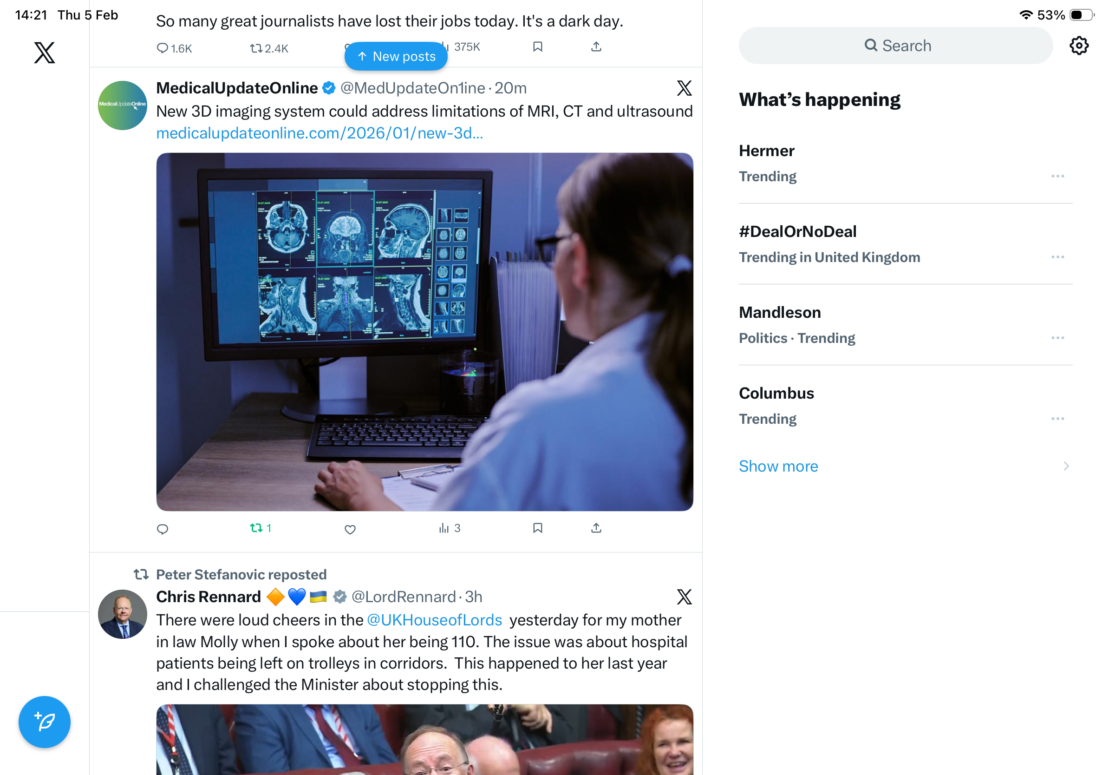Click the New posts button
The image size is (1109, 775).
(396, 56)
